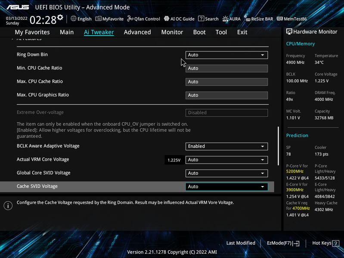Click 5200MHz P-Core frequency text
Viewport: 344px width, 258px height.
point(294,171)
